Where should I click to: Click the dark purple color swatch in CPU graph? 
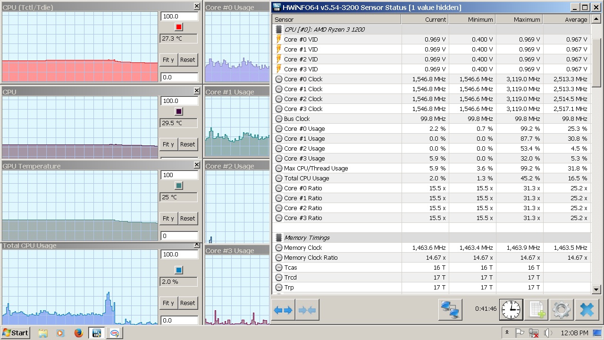(179, 111)
